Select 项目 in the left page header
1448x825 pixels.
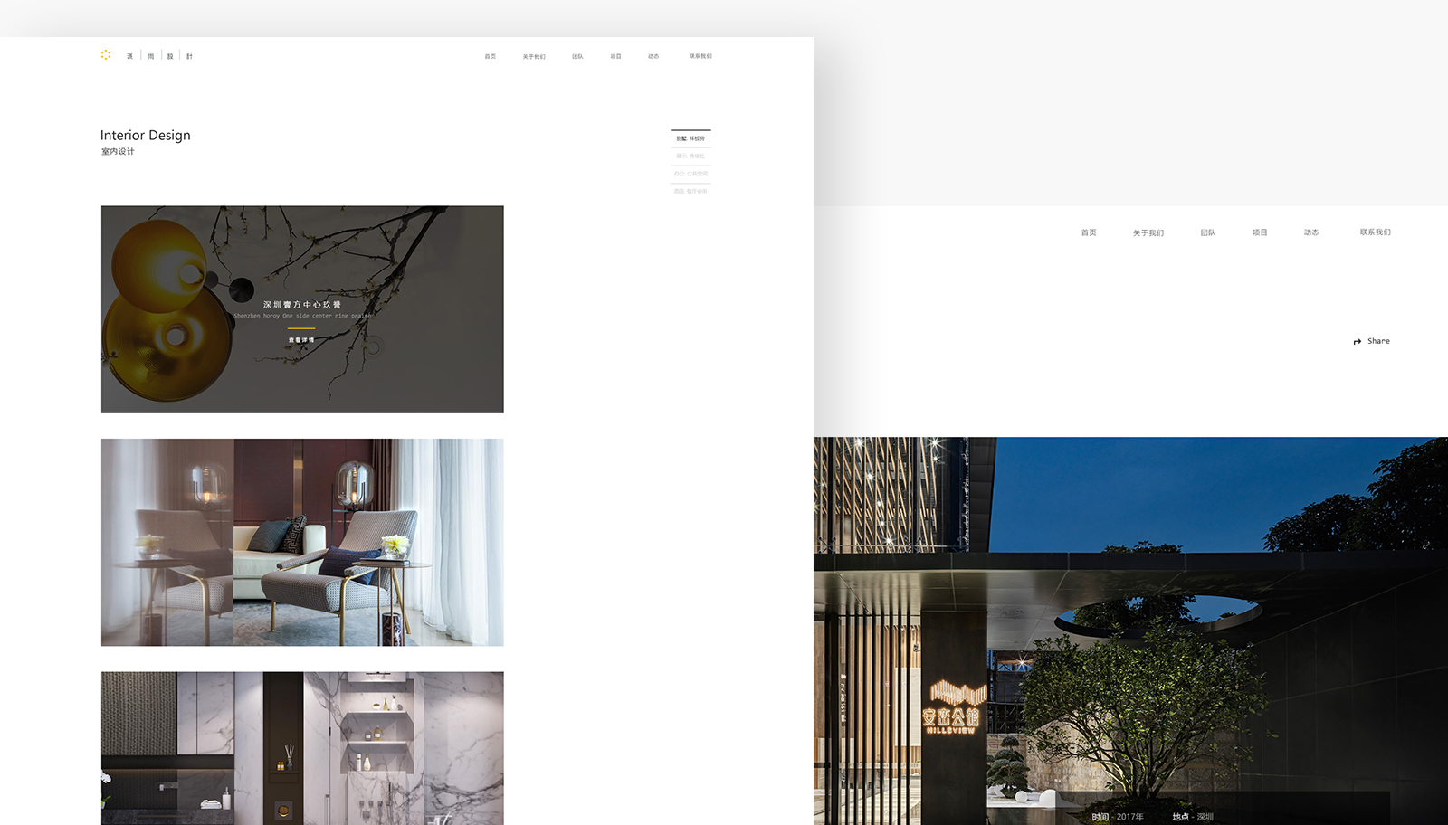[x=615, y=56]
